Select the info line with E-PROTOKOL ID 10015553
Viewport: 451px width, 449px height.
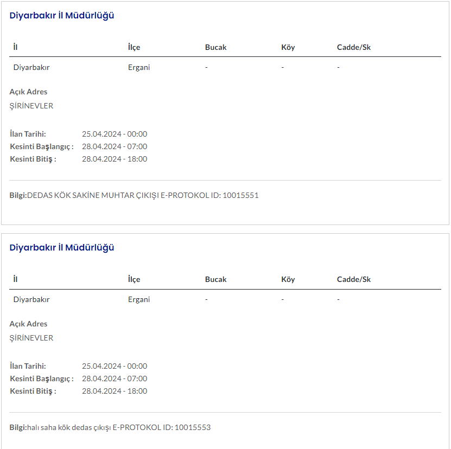110,427
